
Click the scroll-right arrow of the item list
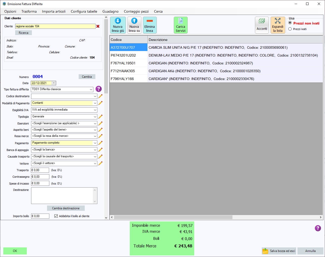(x=321, y=217)
